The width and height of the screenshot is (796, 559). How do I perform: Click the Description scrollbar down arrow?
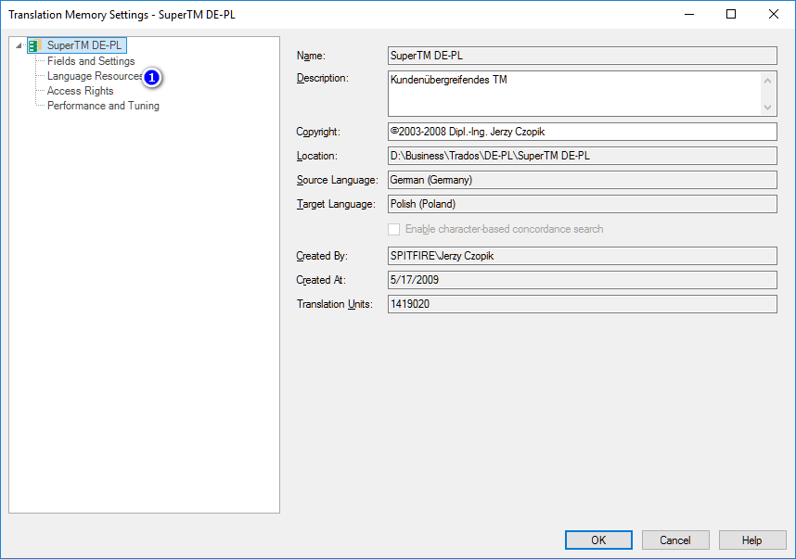[x=767, y=107]
